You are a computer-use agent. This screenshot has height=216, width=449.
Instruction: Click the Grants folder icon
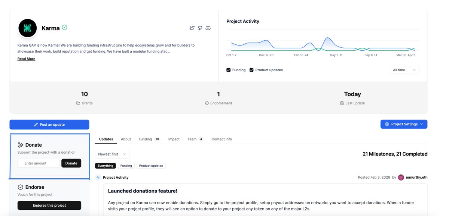coord(78,103)
